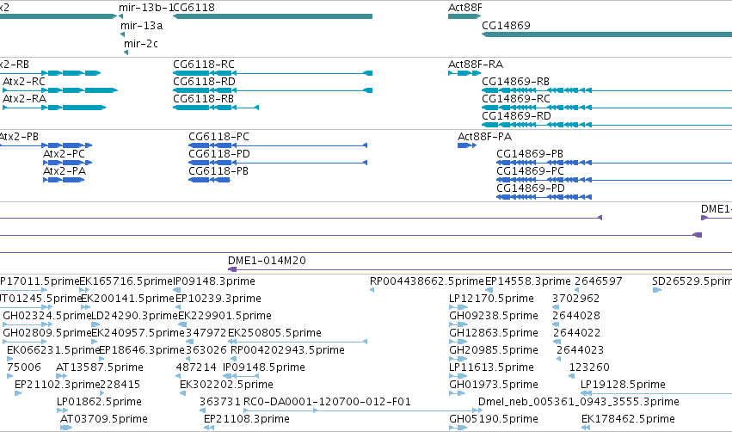This screenshot has width=732, height=432.
Task: Select the mir-13a gene label
Action: (x=141, y=26)
